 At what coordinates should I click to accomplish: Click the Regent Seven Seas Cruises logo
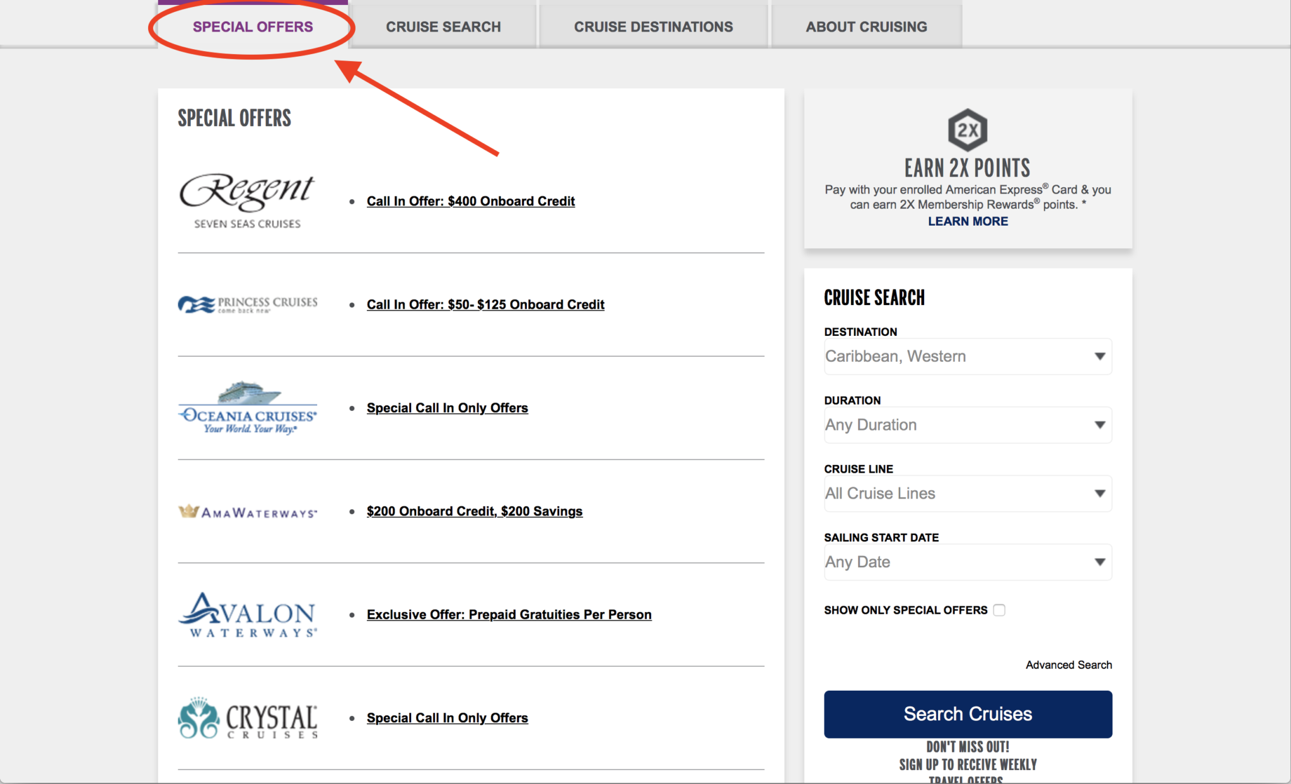[247, 201]
